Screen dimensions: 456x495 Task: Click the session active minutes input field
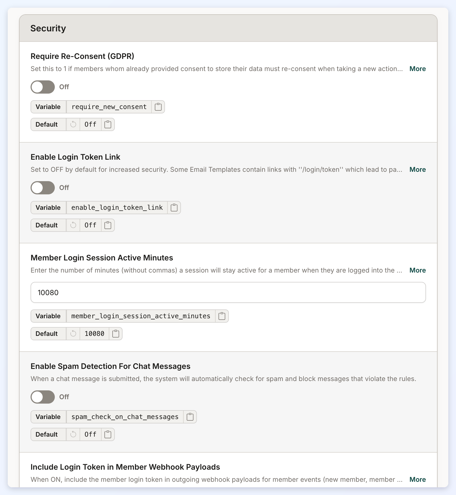pos(228,292)
